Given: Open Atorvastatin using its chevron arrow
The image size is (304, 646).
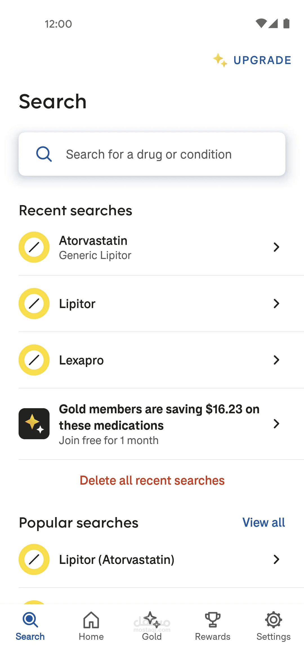Looking at the screenshot, I should point(276,247).
